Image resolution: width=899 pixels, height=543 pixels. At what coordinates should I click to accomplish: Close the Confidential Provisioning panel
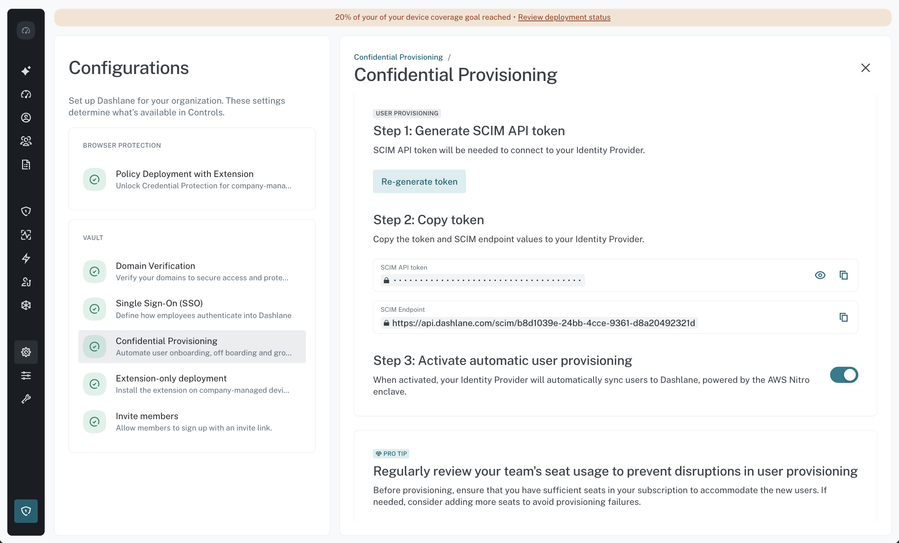coord(866,68)
